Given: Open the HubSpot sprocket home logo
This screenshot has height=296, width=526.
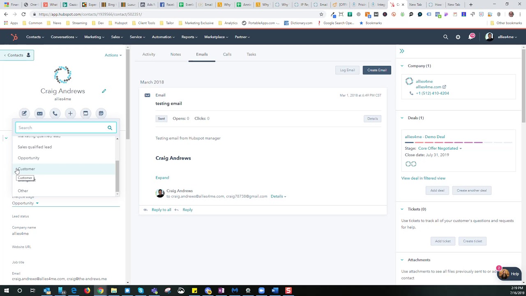Looking at the screenshot, I should (14, 37).
